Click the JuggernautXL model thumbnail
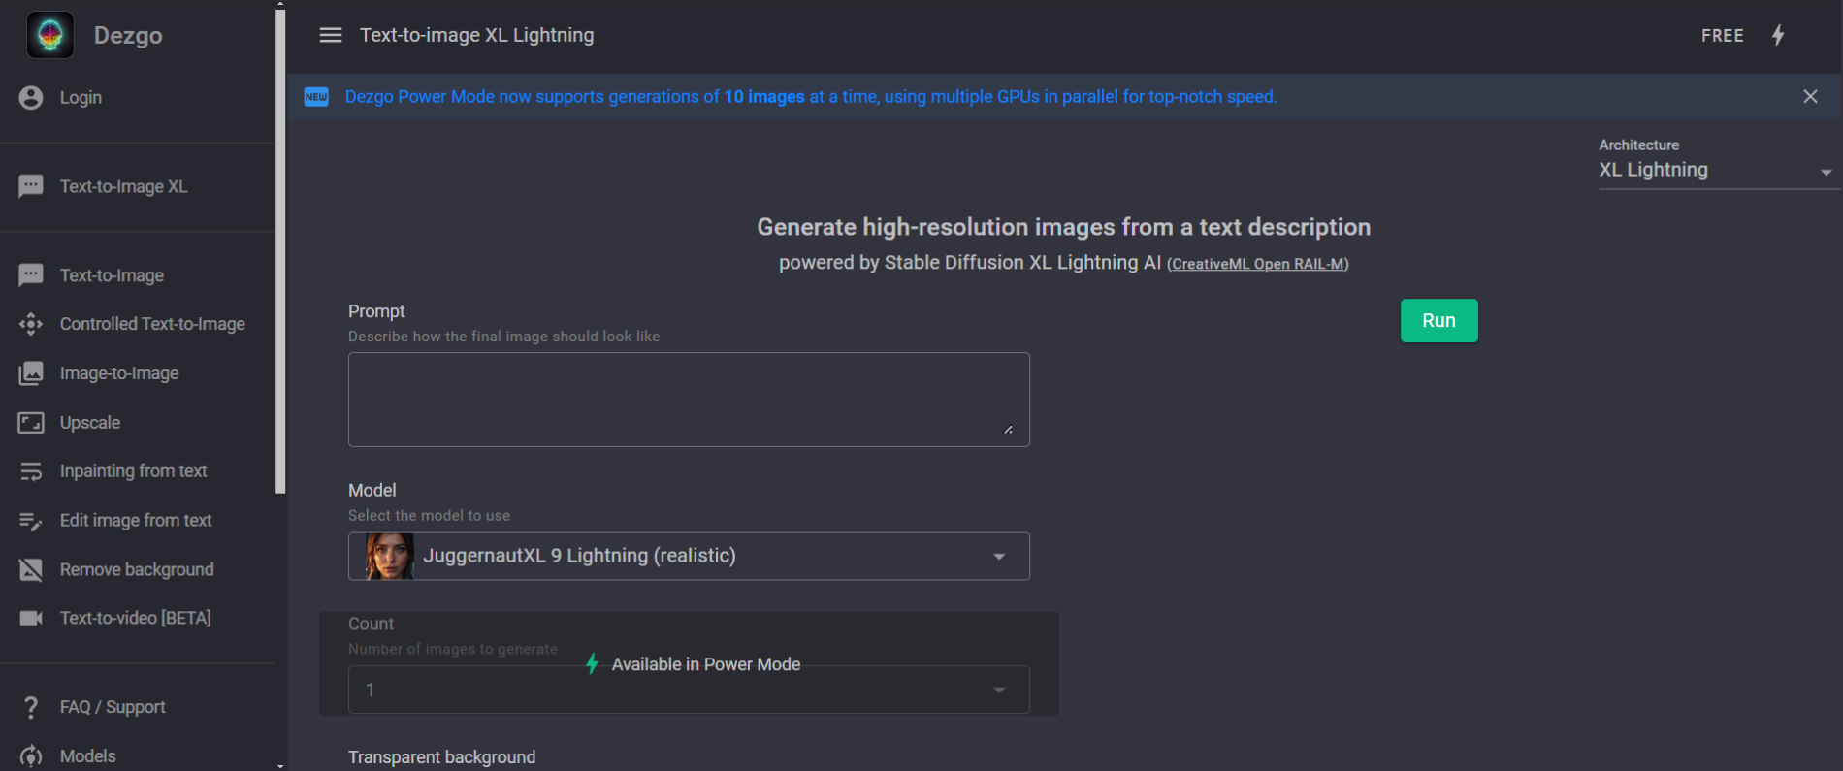This screenshot has height=771, width=1843. [x=390, y=557]
